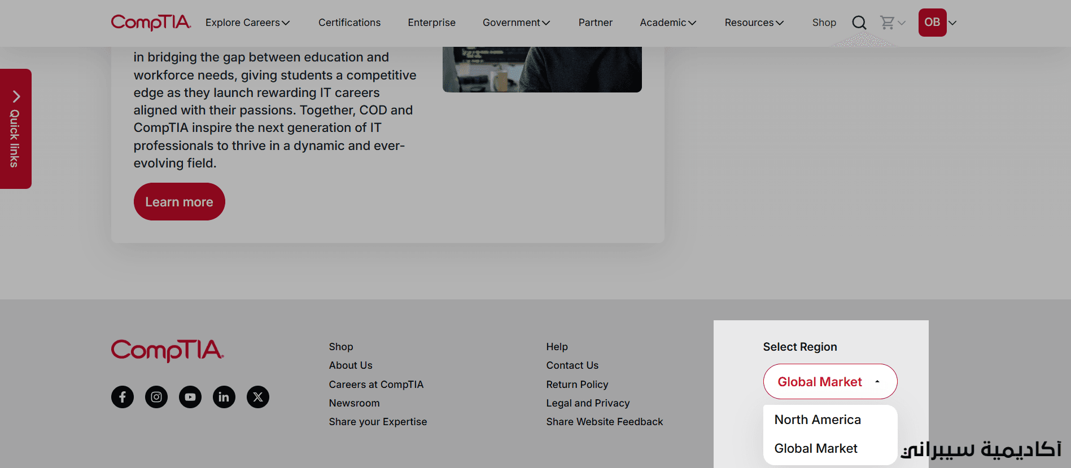Open the Newsroom footer link

click(x=355, y=403)
